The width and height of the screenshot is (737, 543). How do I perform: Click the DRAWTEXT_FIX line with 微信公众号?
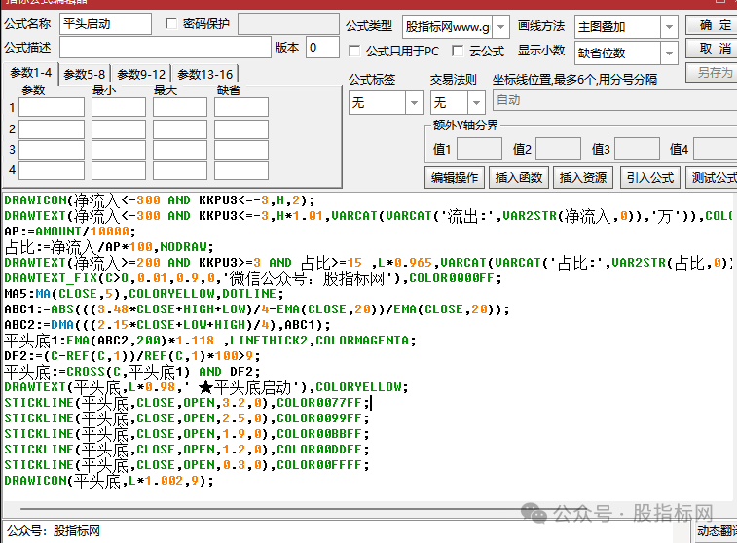(253, 278)
